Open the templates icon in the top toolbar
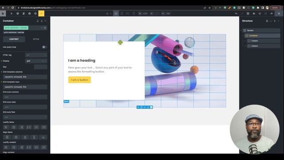This screenshot has height=160, width=284. (254, 13)
